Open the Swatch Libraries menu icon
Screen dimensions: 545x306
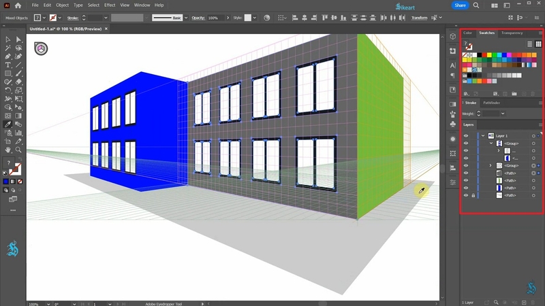[x=466, y=94]
